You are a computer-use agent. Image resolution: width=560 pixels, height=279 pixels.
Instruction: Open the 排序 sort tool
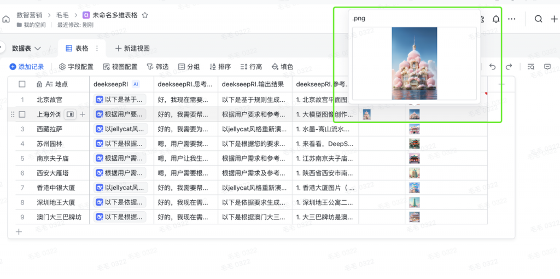(220, 66)
